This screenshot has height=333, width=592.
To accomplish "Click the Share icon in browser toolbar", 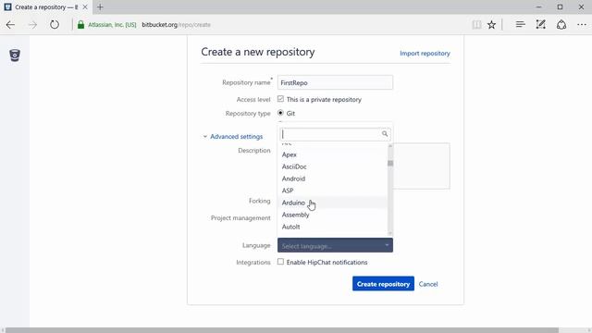I will tap(561, 25).
